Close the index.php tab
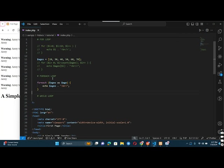 (38, 30)
